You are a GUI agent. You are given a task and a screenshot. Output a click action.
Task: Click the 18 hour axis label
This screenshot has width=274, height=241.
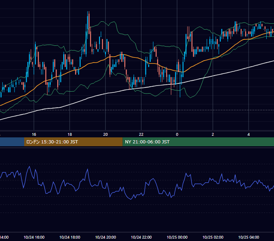70,135
